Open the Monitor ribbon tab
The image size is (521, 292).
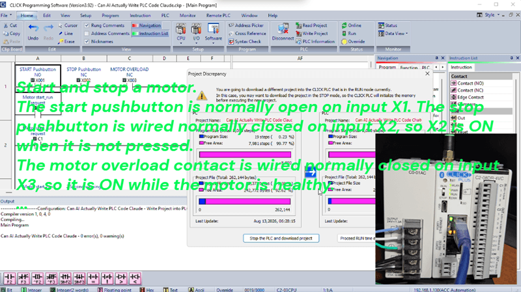[188, 16]
